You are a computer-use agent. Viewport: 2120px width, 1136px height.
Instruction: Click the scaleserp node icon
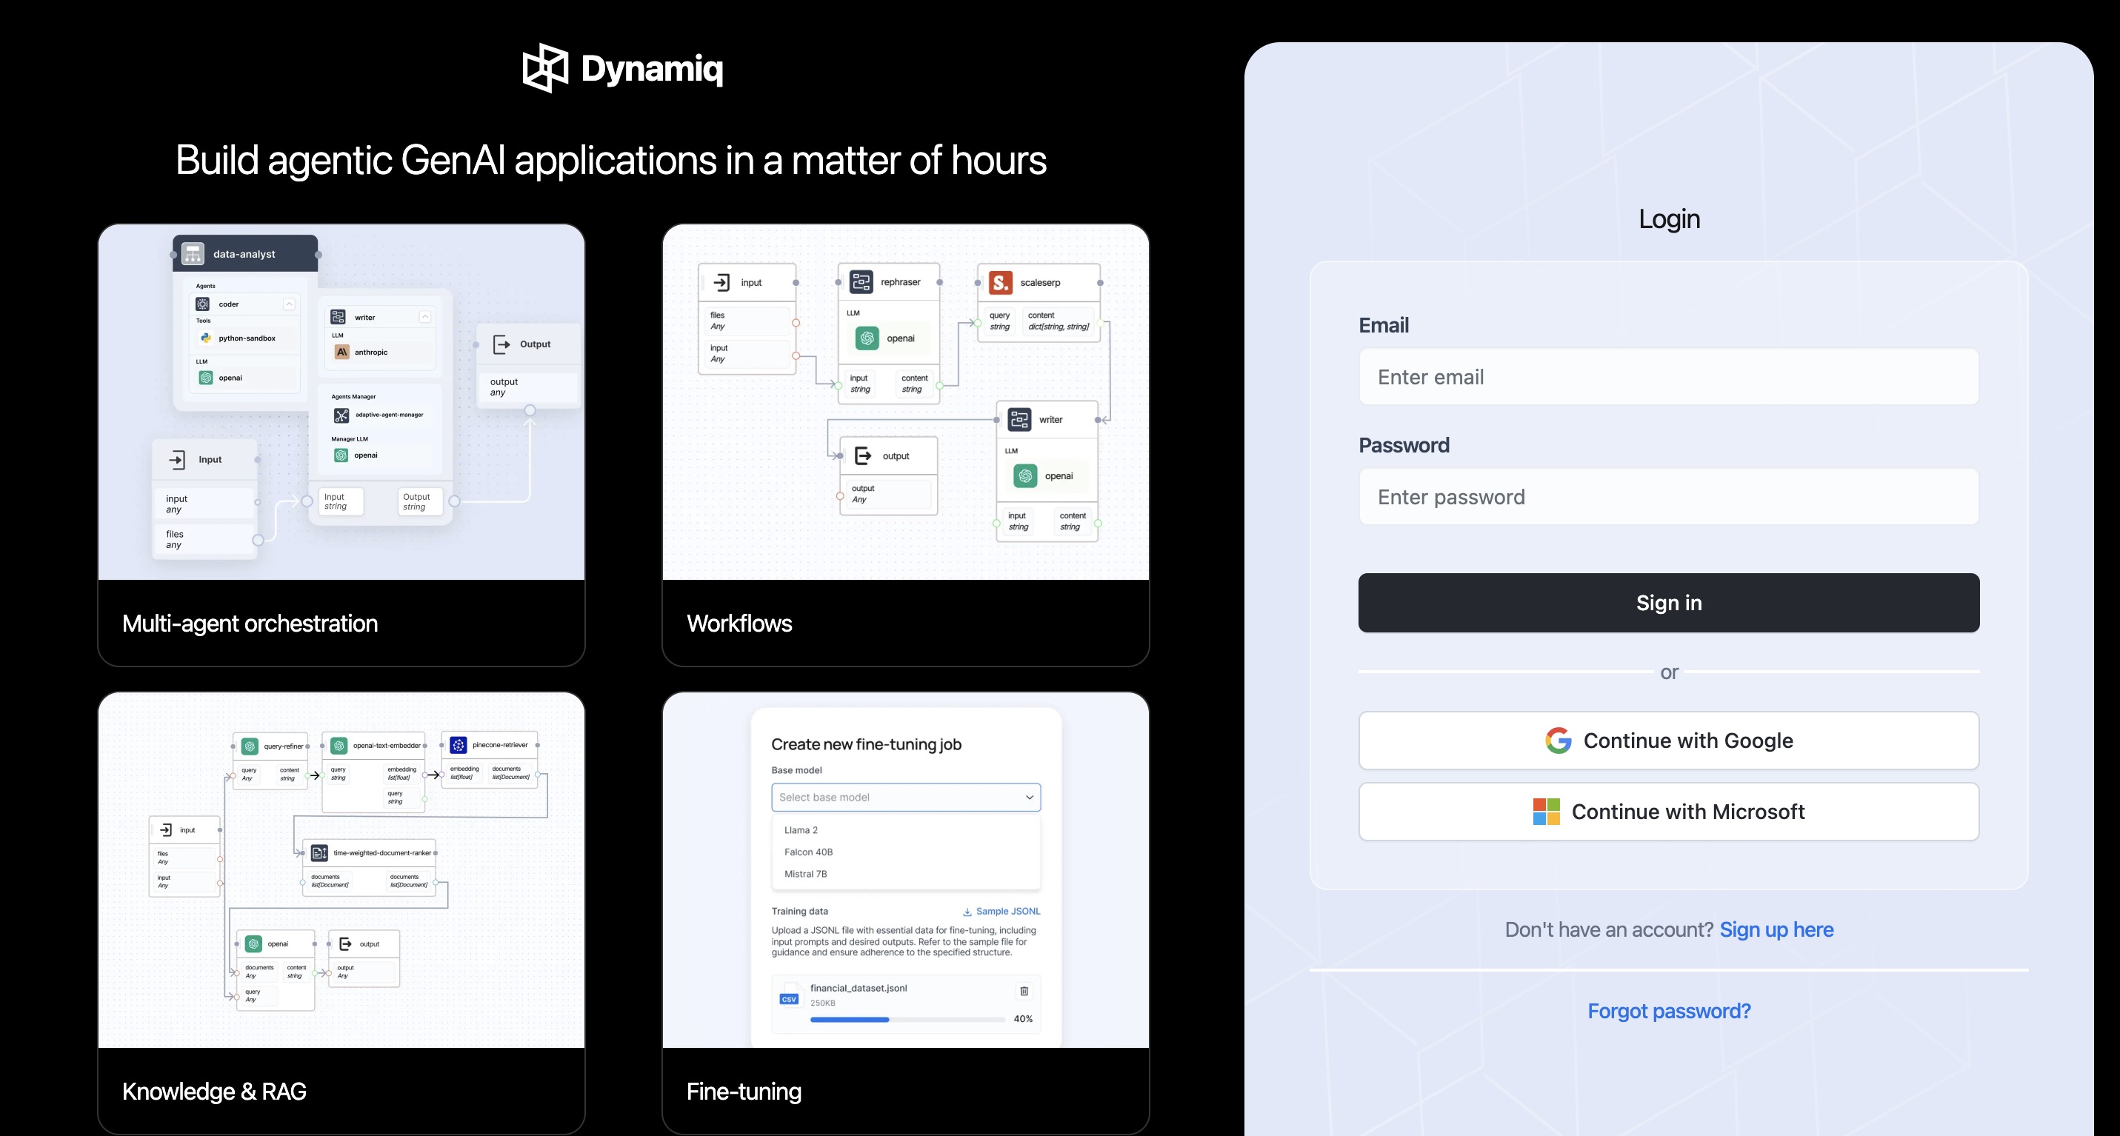(999, 282)
